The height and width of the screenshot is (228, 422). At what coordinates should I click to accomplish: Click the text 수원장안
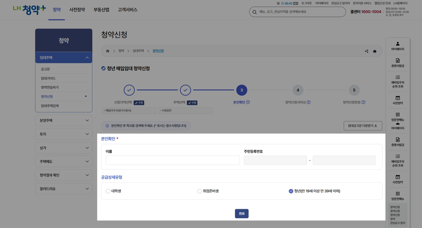(166, 111)
